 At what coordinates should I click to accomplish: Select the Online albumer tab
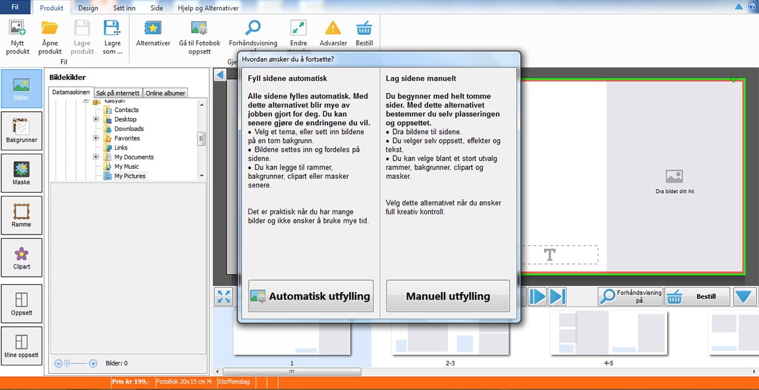pos(166,93)
